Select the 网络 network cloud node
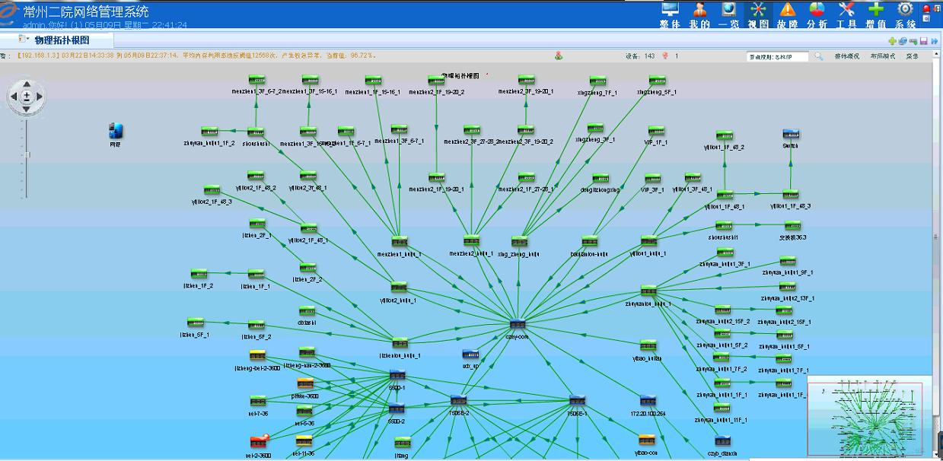Image resolution: width=943 pixels, height=461 pixels. 116,131
